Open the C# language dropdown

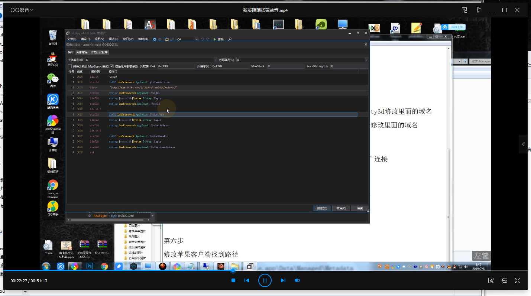click(x=187, y=39)
